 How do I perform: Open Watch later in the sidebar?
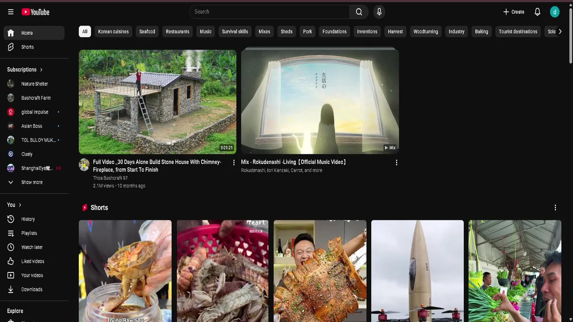point(34,247)
